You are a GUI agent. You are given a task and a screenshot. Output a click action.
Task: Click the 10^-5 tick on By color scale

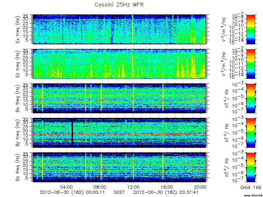tap(238, 132)
